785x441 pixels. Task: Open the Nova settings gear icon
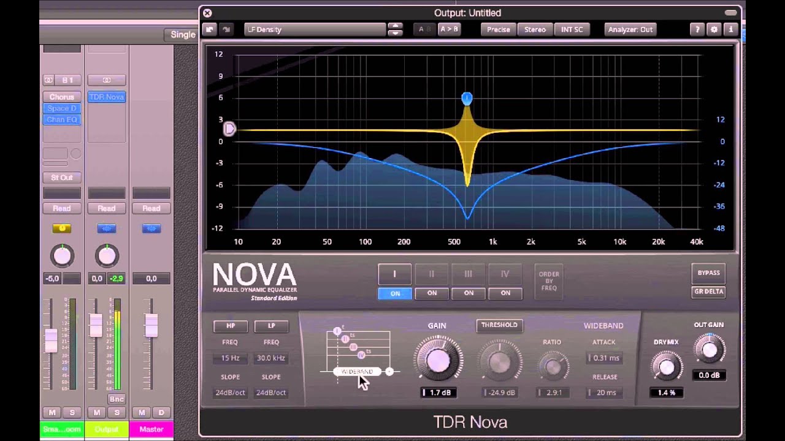(x=713, y=29)
